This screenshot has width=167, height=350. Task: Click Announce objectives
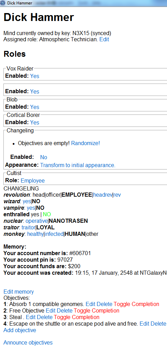pyautogui.click(x=28, y=343)
